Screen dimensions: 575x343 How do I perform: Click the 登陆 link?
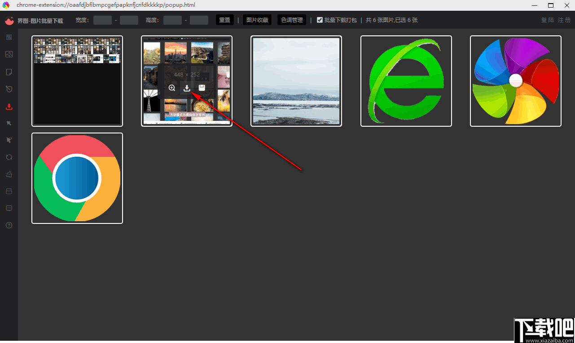[548, 20]
